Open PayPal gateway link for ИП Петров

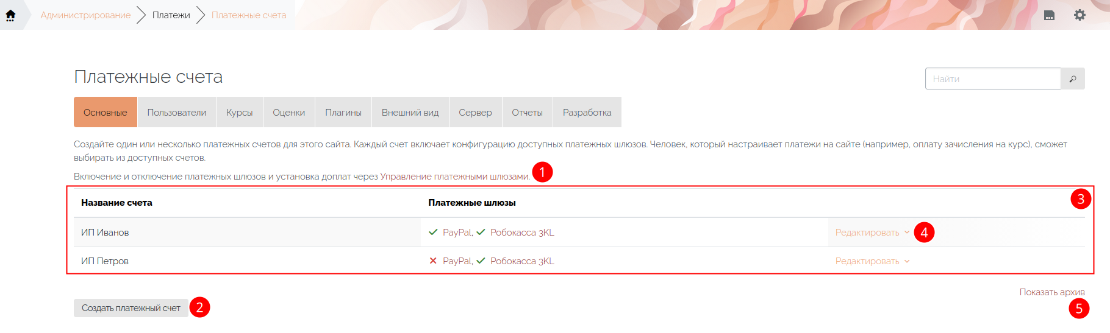pos(457,261)
